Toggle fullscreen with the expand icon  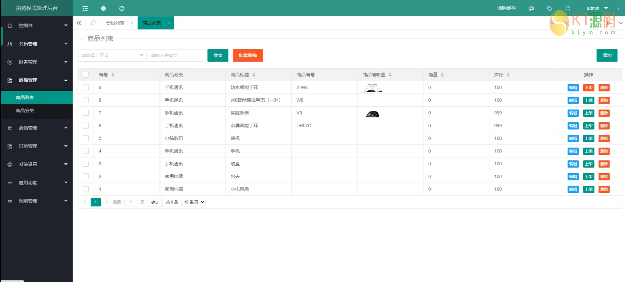click(568, 9)
